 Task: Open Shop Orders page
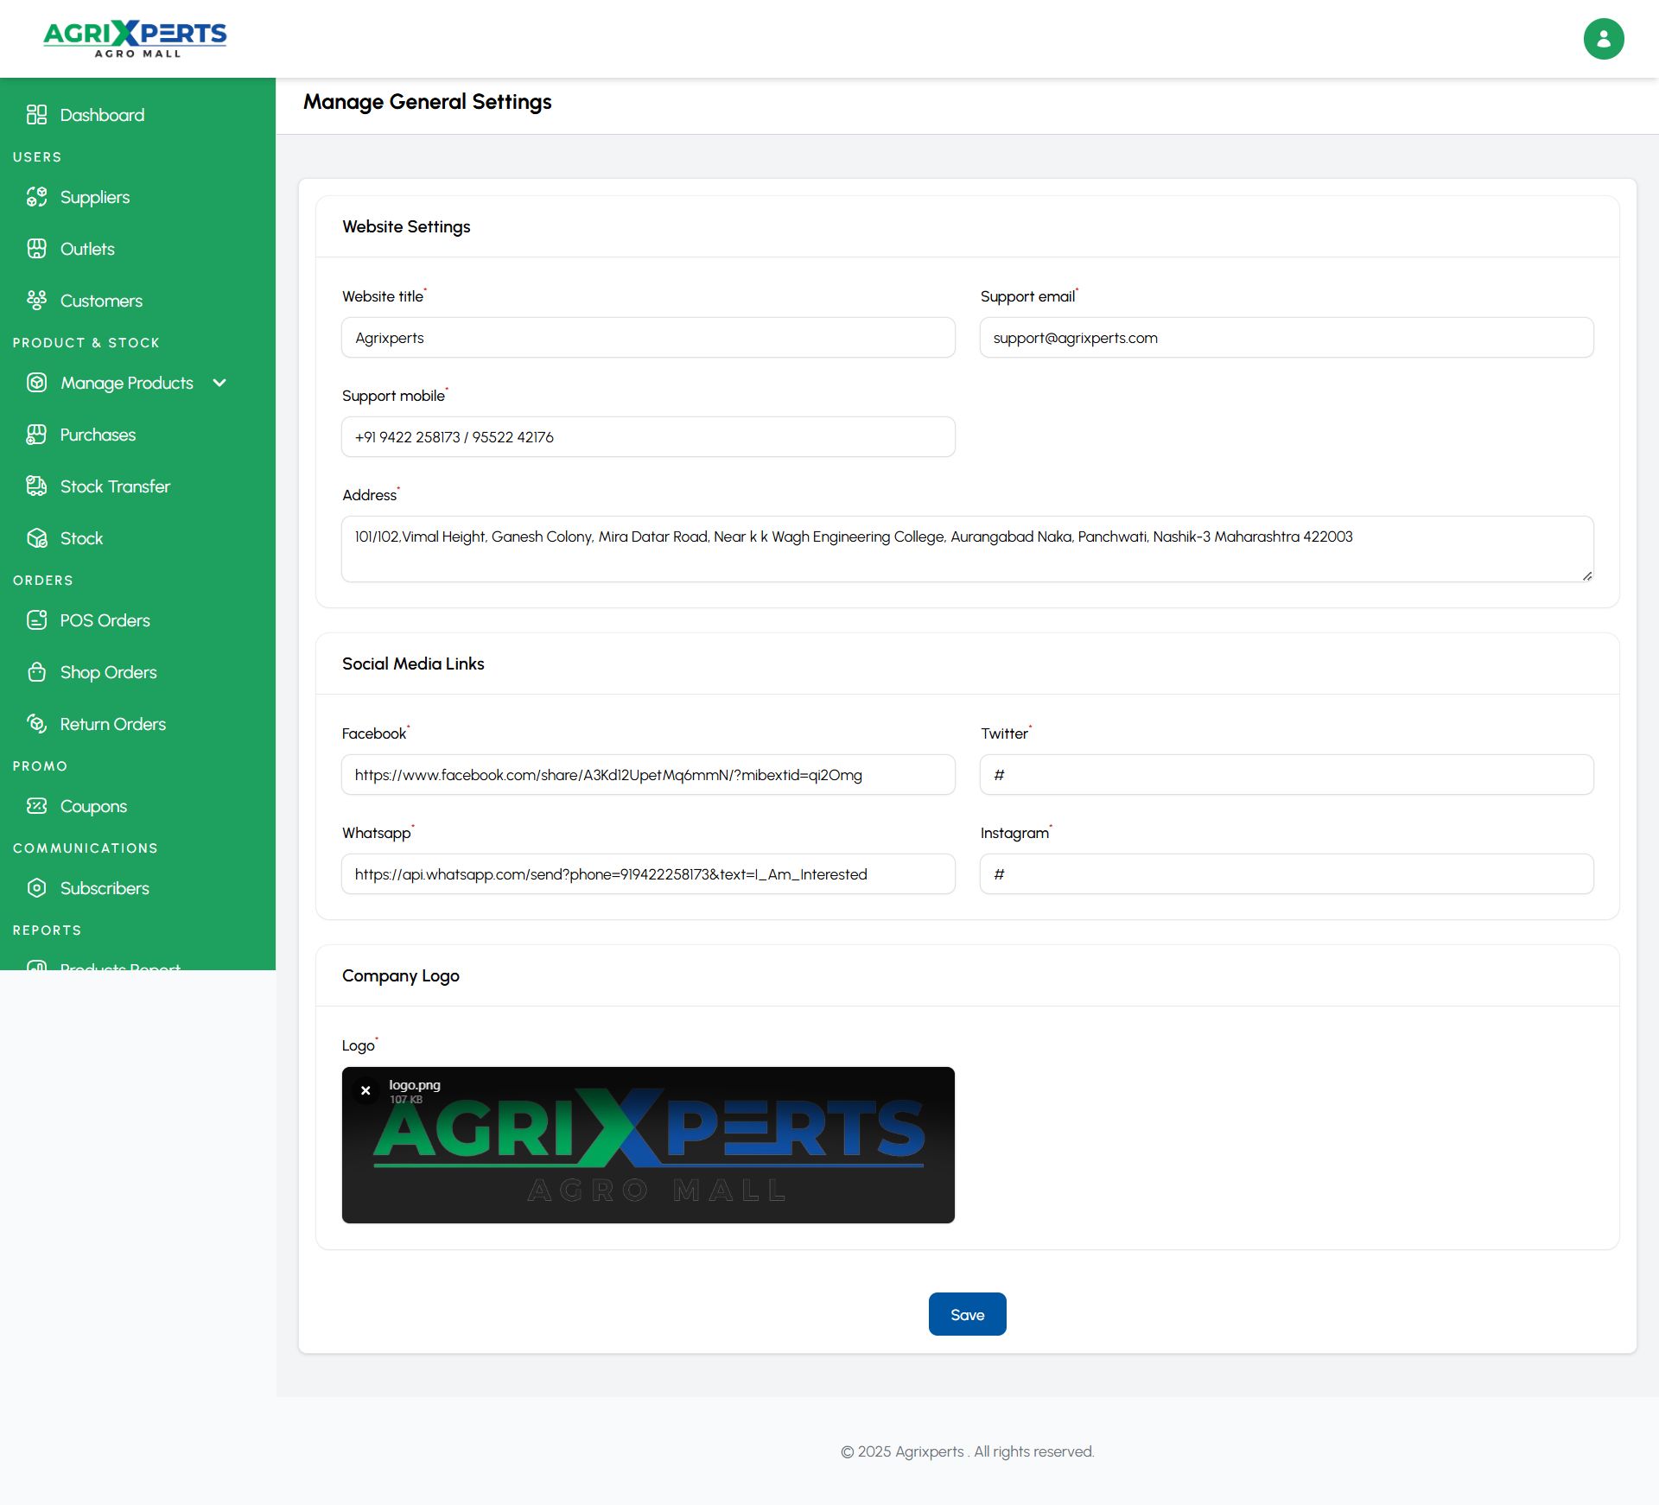click(108, 672)
